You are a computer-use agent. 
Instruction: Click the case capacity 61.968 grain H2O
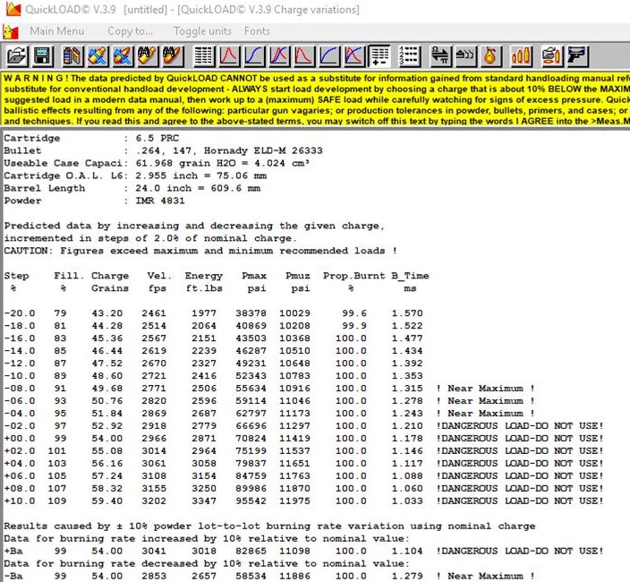pos(185,163)
